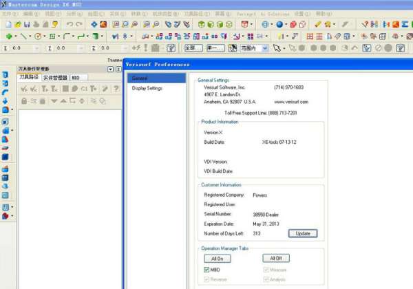Expand the blue sphere shading dropdown arrow
The image size is (413, 289).
point(286,25)
